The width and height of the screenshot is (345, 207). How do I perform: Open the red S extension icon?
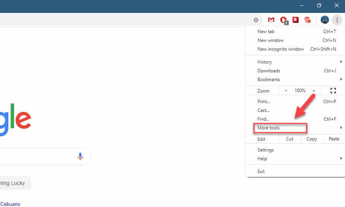[296, 20]
